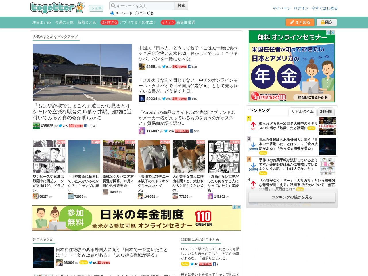The width and height of the screenshot is (368, 276).
Task: Open 今週の人気 menu item
Action: pyautogui.click(x=64, y=22)
